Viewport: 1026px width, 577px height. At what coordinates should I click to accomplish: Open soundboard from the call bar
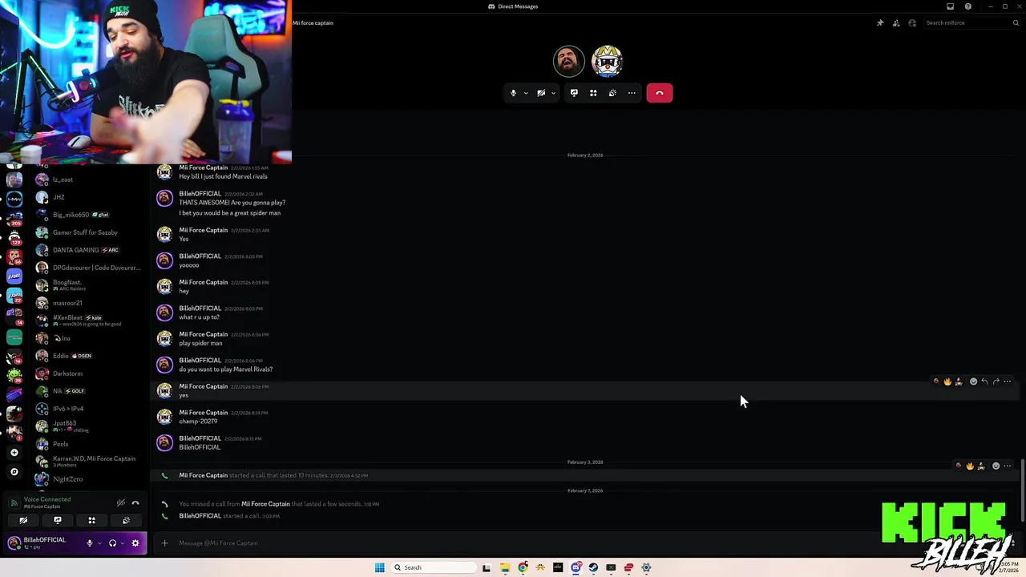point(612,93)
